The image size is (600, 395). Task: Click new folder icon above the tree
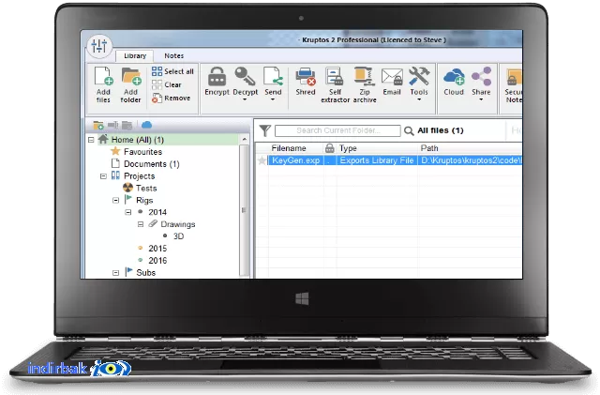98,125
